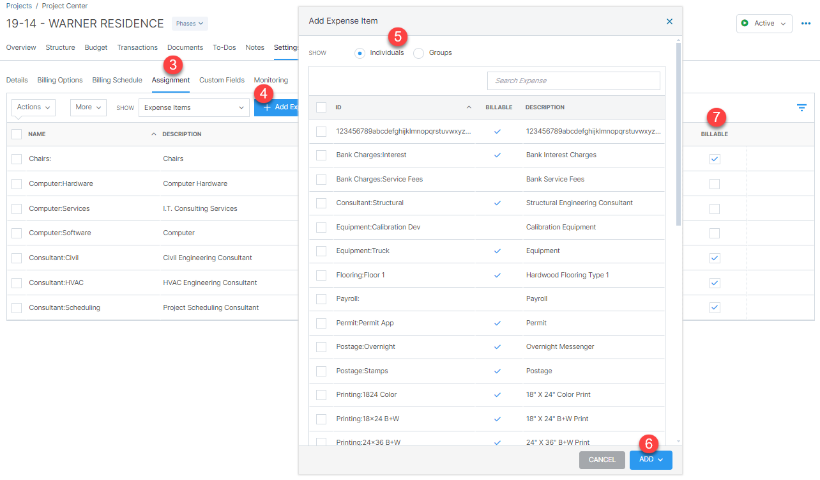Screen dimensions: 820x480
Task: Sort by the ID column arrow
Action: coord(469,107)
